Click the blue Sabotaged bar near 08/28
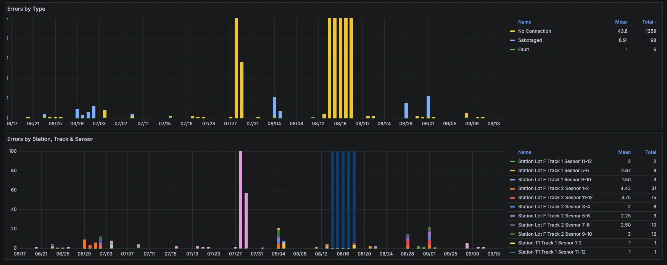 tap(406, 110)
